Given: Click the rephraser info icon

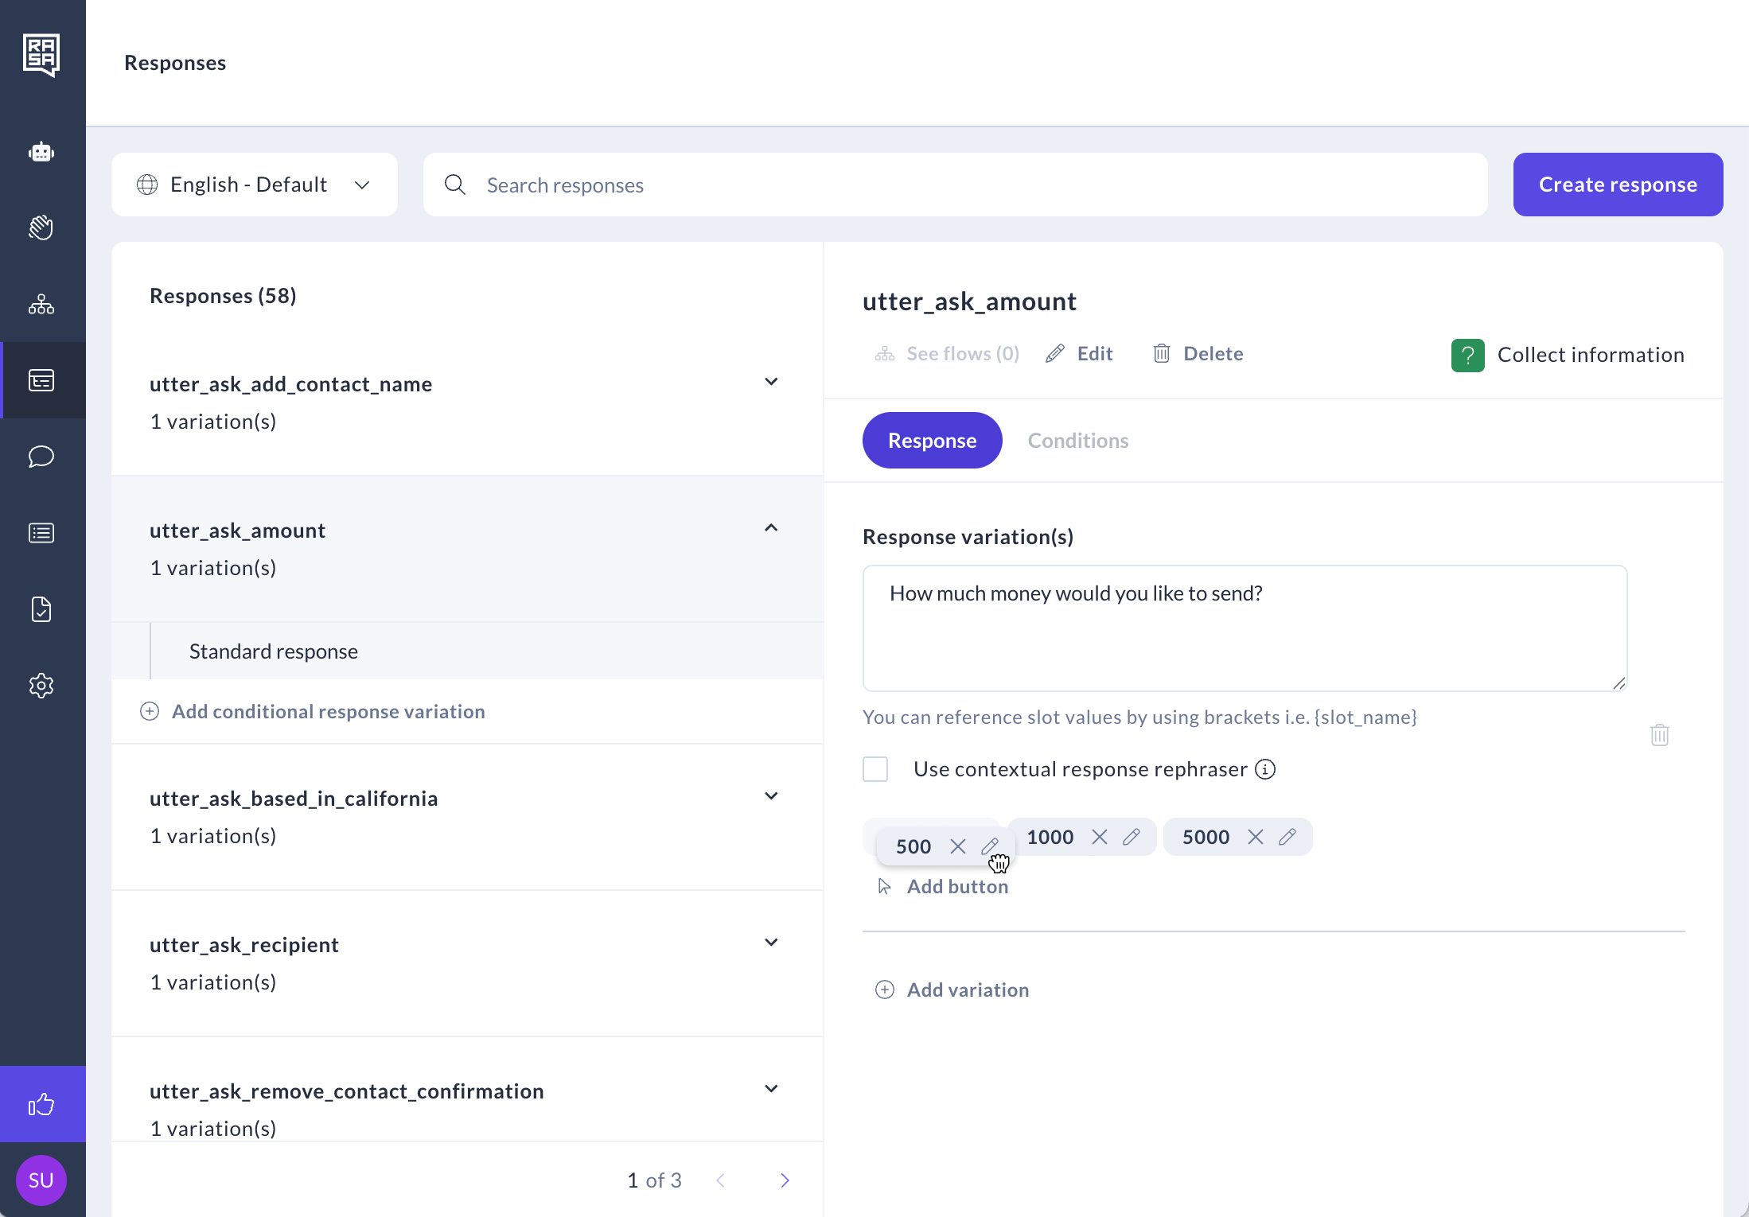Looking at the screenshot, I should pos(1265,769).
